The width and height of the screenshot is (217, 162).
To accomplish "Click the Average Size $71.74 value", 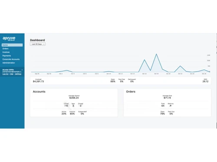I will pyautogui.click(x=167, y=98).
